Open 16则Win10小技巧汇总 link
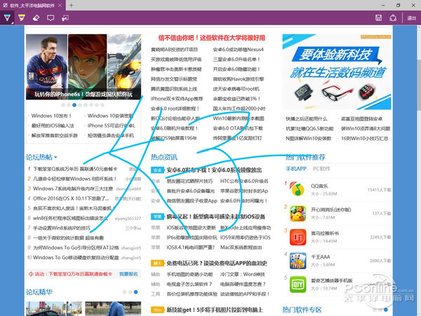 click(365, 139)
